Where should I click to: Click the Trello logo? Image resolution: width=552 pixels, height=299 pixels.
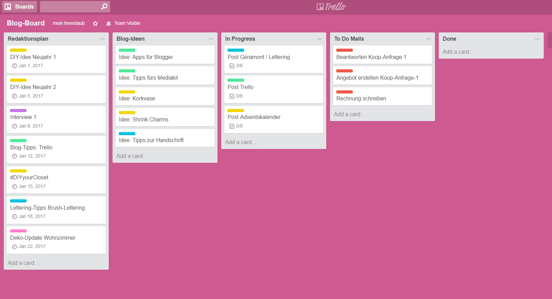pyautogui.click(x=331, y=7)
